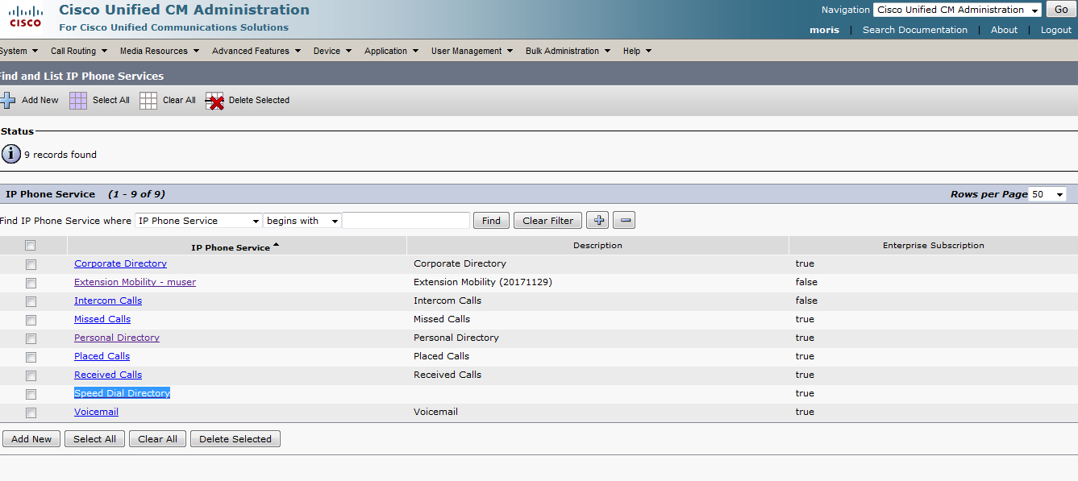Image resolution: width=1078 pixels, height=481 pixels.
Task: Click the Select All grid icon
Action: pos(78,100)
